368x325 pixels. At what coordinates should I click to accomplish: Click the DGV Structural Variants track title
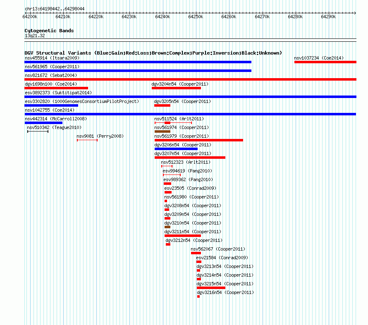(153, 53)
